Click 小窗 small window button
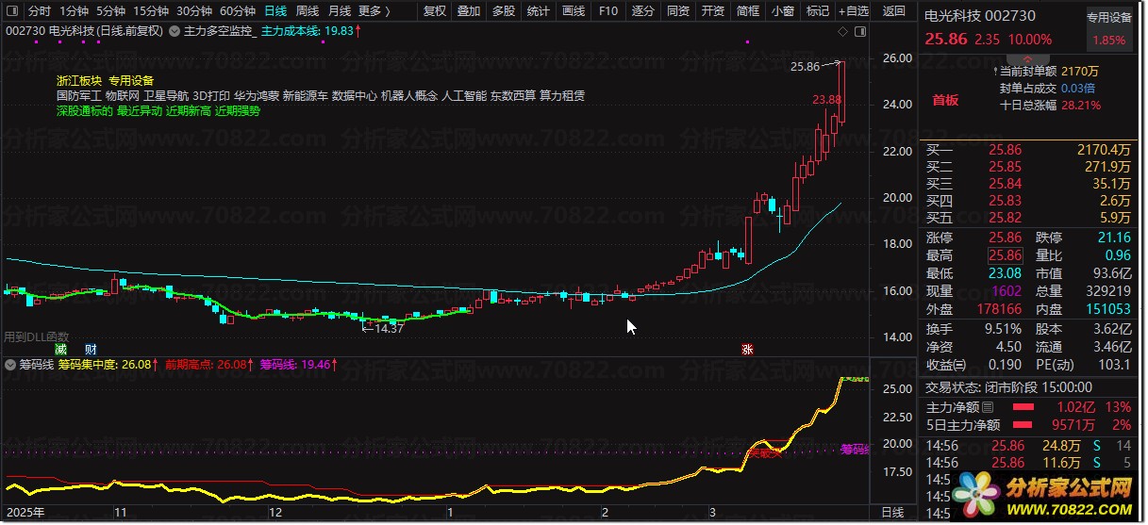 click(782, 11)
